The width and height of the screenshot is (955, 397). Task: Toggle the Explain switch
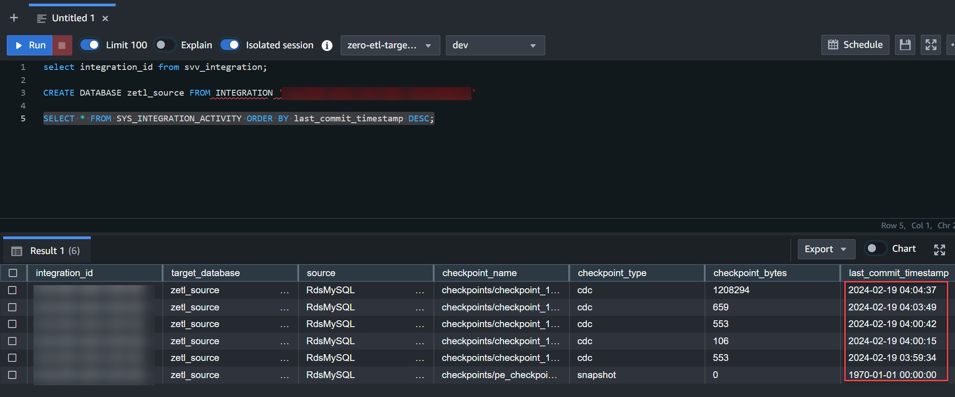[164, 45]
